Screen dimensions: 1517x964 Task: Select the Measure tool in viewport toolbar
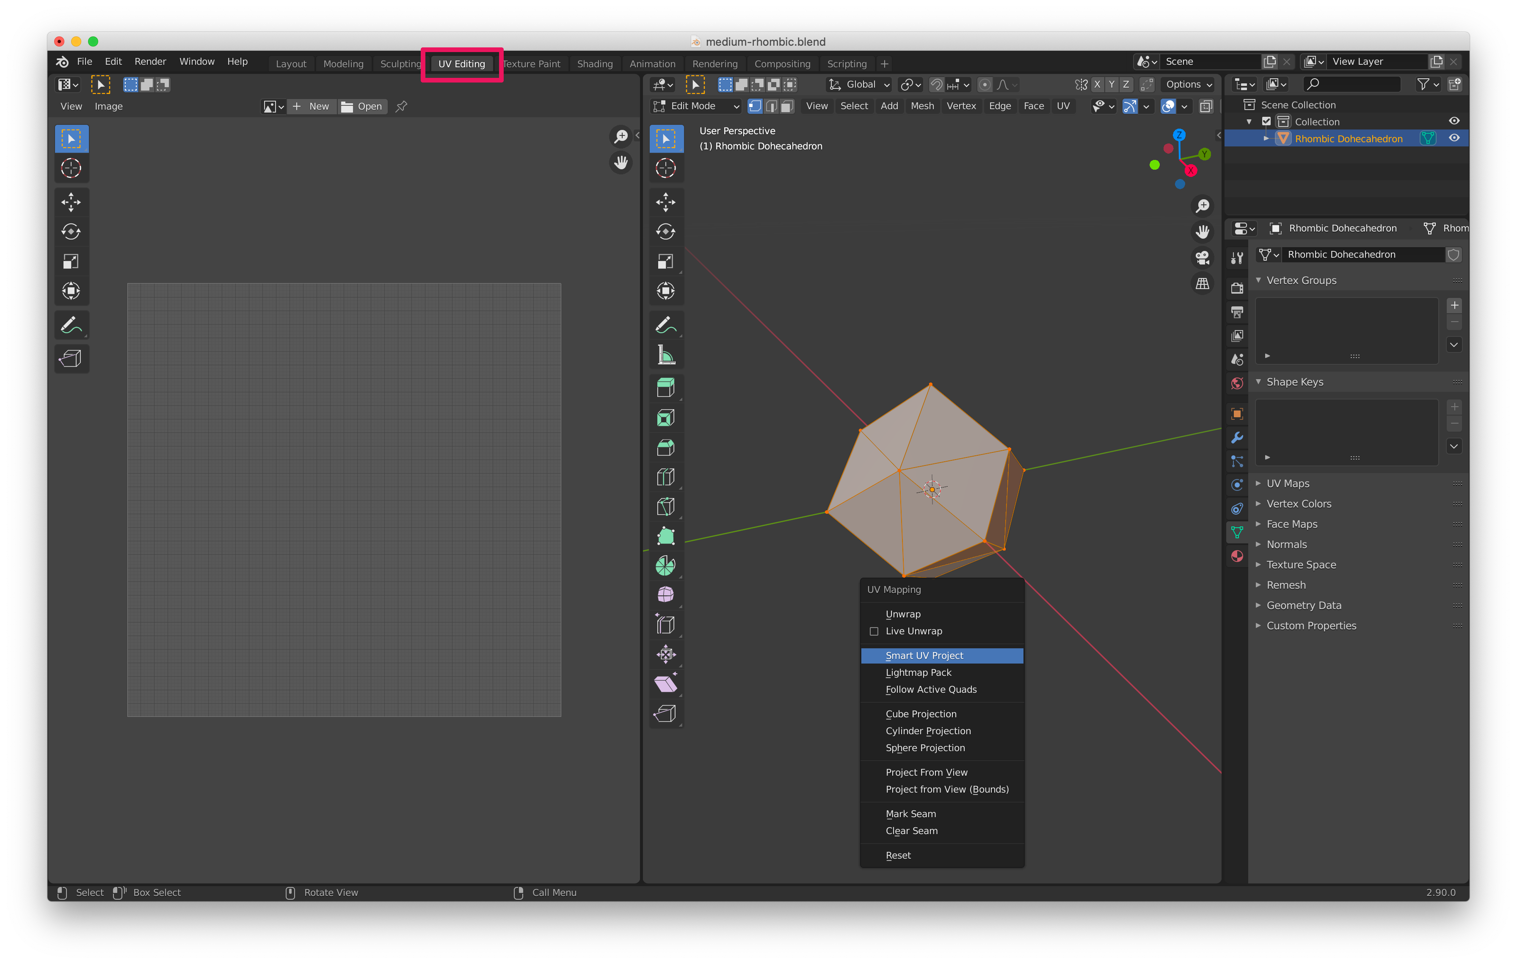[x=665, y=355]
